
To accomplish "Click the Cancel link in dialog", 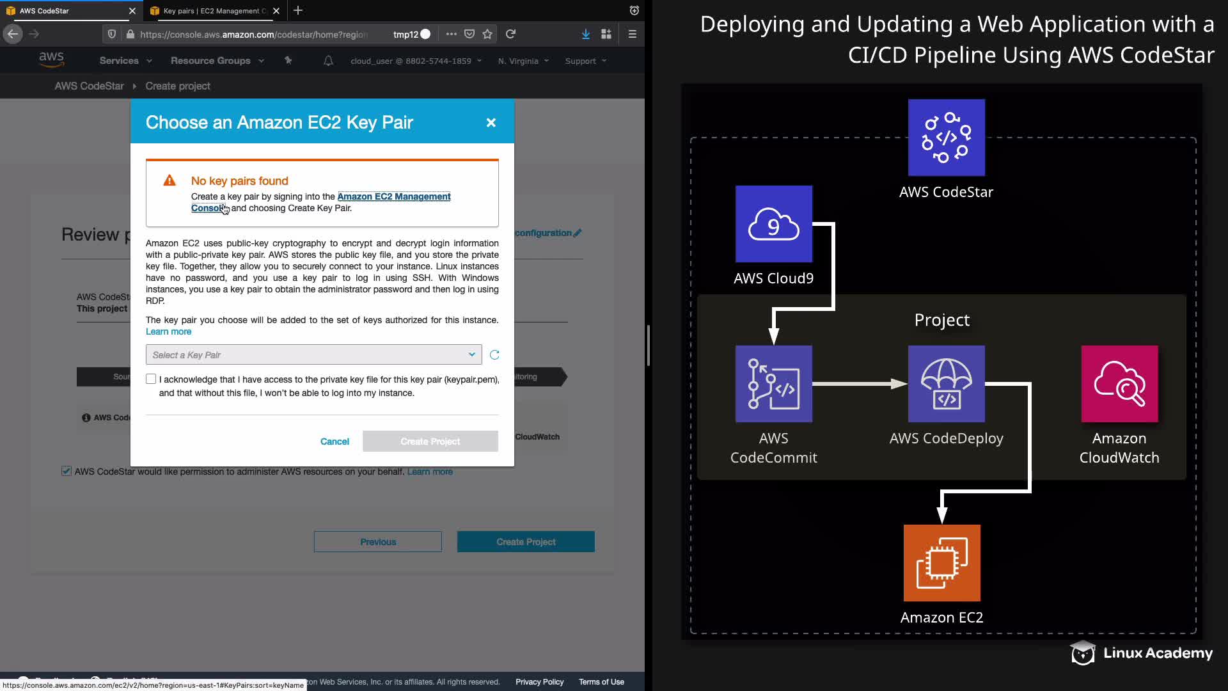I will click(335, 441).
